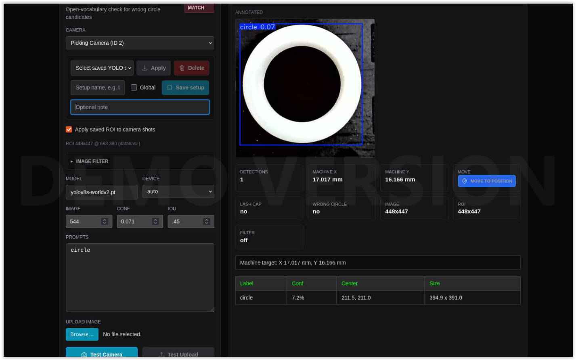Viewport: 576px width, 360px height.
Task: Click the Machine Y value 16.166 mm
Action: [400, 180]
